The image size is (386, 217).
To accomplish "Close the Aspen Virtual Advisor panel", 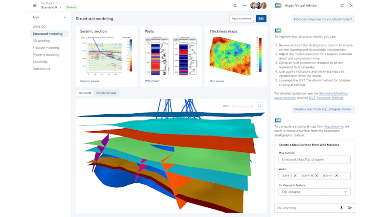I will [351, 5].
